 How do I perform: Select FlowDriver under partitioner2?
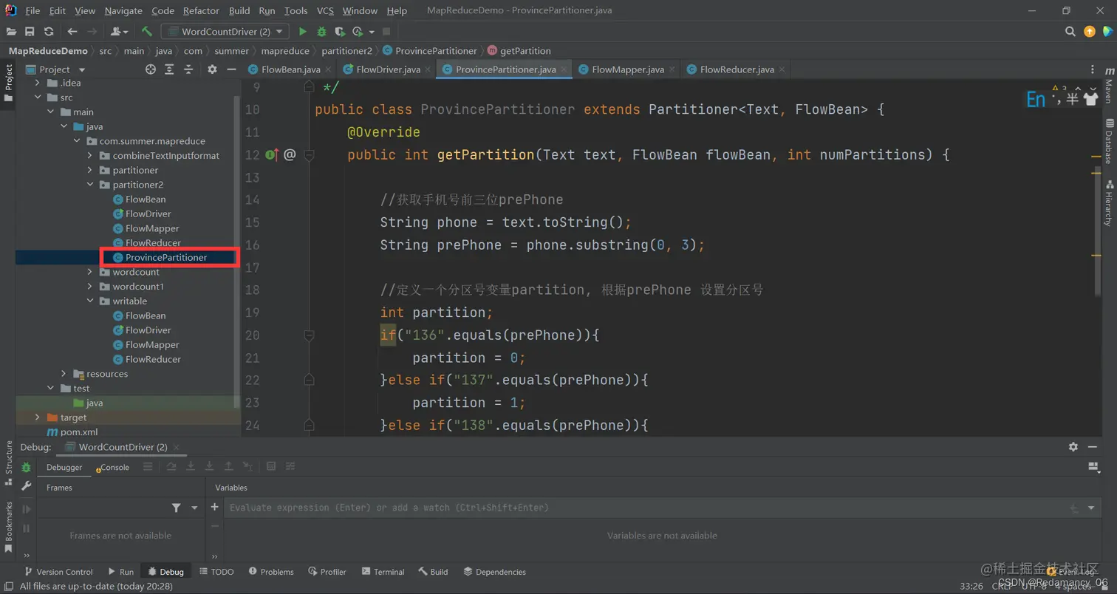click(x=148, y=214)
